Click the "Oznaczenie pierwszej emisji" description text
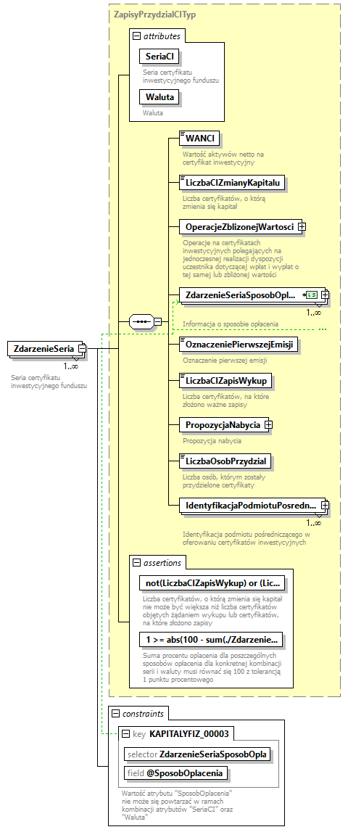The height and width of the screenshot is (840, 348). click(225, 360)
